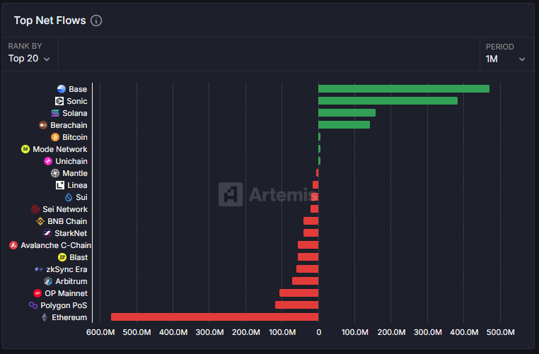Screen dimensions: 539x354
Task: Click the Base chain logo icon
Action: (61, 89)
